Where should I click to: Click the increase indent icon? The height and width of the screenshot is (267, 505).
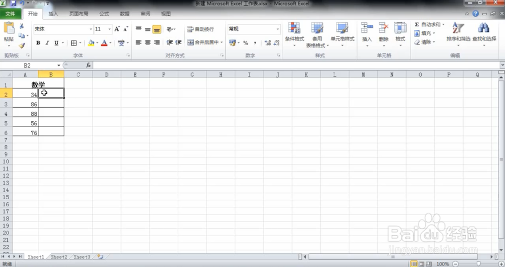click(x=178, y=42)
